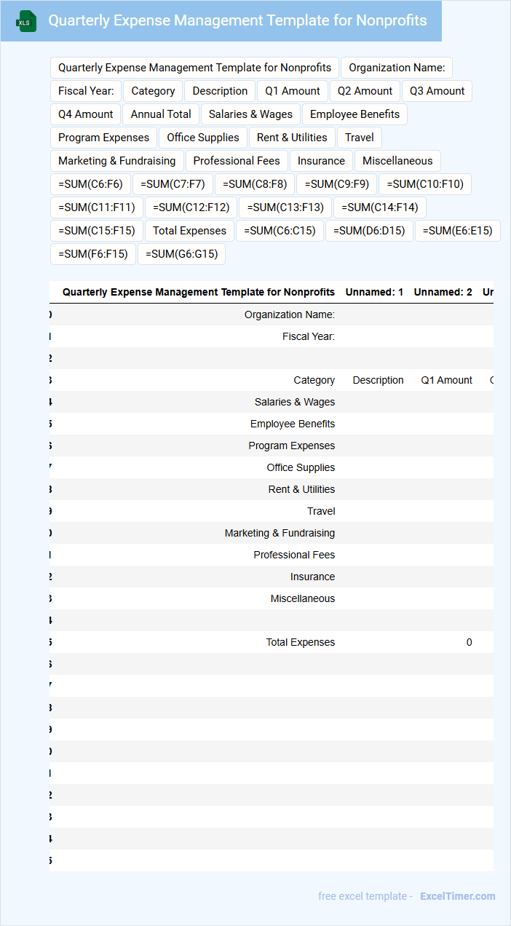
Task: Click the 'Employee Benefits' table row
Action: [272, 424]
